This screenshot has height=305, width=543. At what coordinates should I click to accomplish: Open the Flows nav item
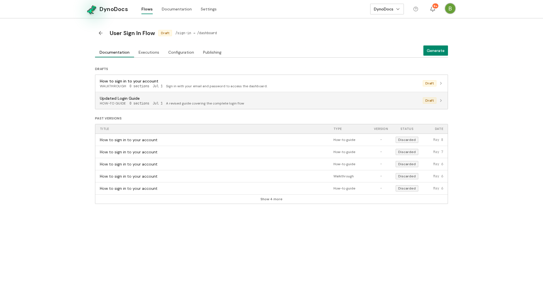147,9
